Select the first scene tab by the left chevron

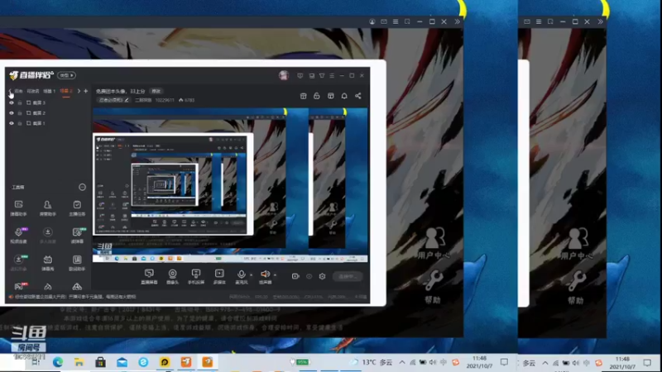pyautogui.click(x=18, y=91)
